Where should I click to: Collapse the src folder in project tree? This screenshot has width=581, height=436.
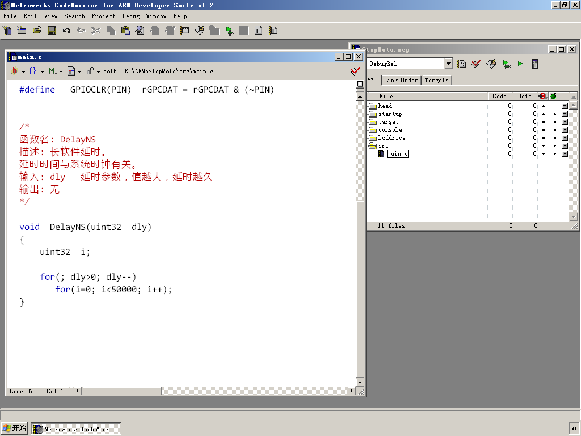pyautogui.click(x=373, y=146)
